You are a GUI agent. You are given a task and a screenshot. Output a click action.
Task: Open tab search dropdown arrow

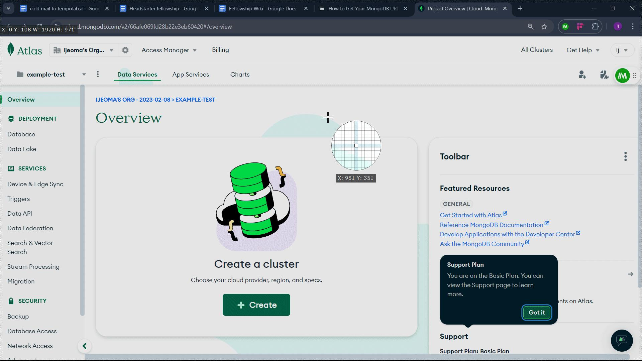tap(8, 8)
